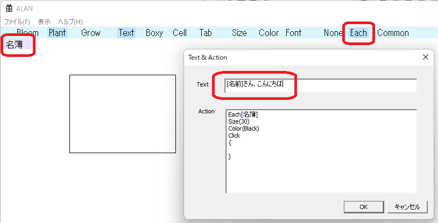The image size is (438, 223).
Task: Toggle the Text toolbar item
Action: (126, 33)
